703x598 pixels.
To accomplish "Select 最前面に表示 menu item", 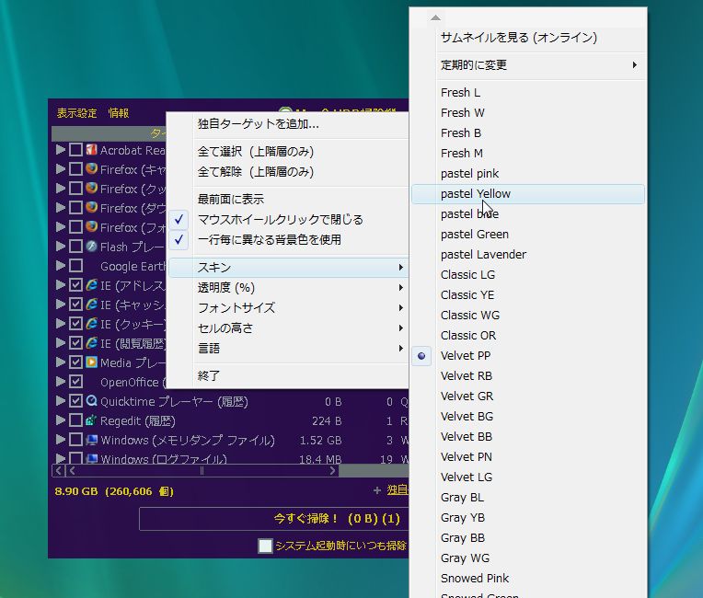I will 289,199.
